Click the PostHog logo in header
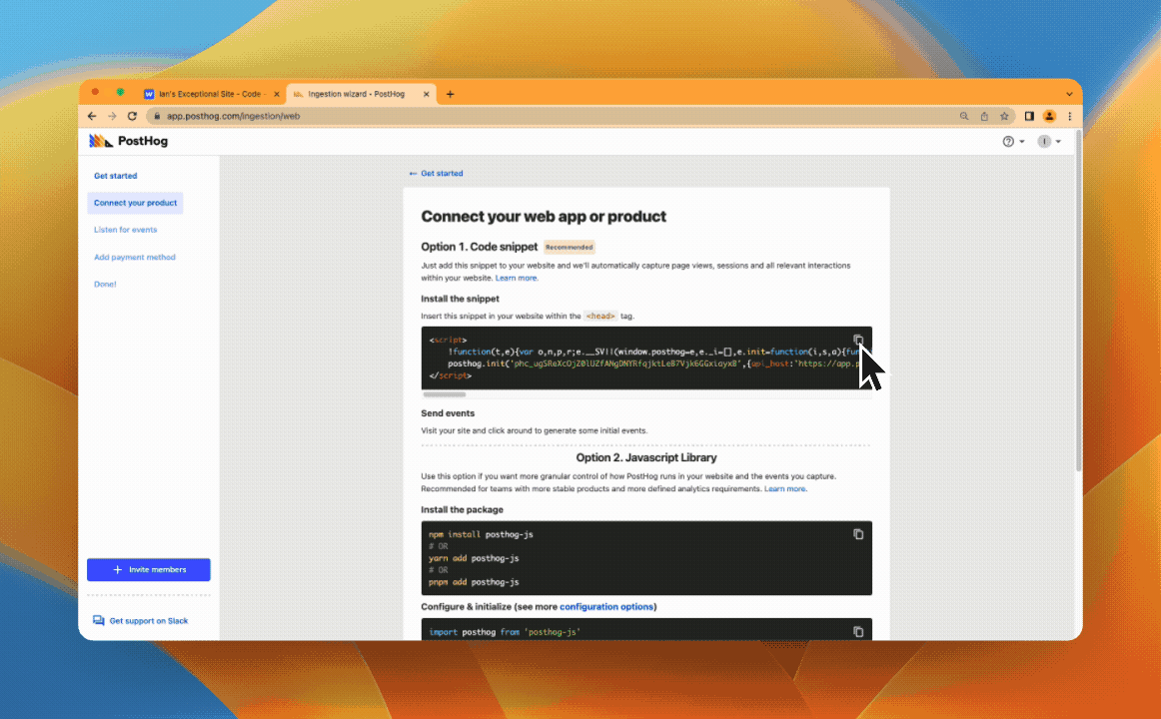The width and height of the screenshot is (1161, 719). coord(129,142)
